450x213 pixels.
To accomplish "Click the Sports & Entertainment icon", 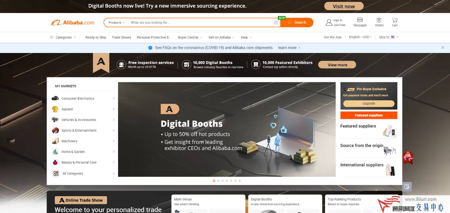I will (55, 130).
